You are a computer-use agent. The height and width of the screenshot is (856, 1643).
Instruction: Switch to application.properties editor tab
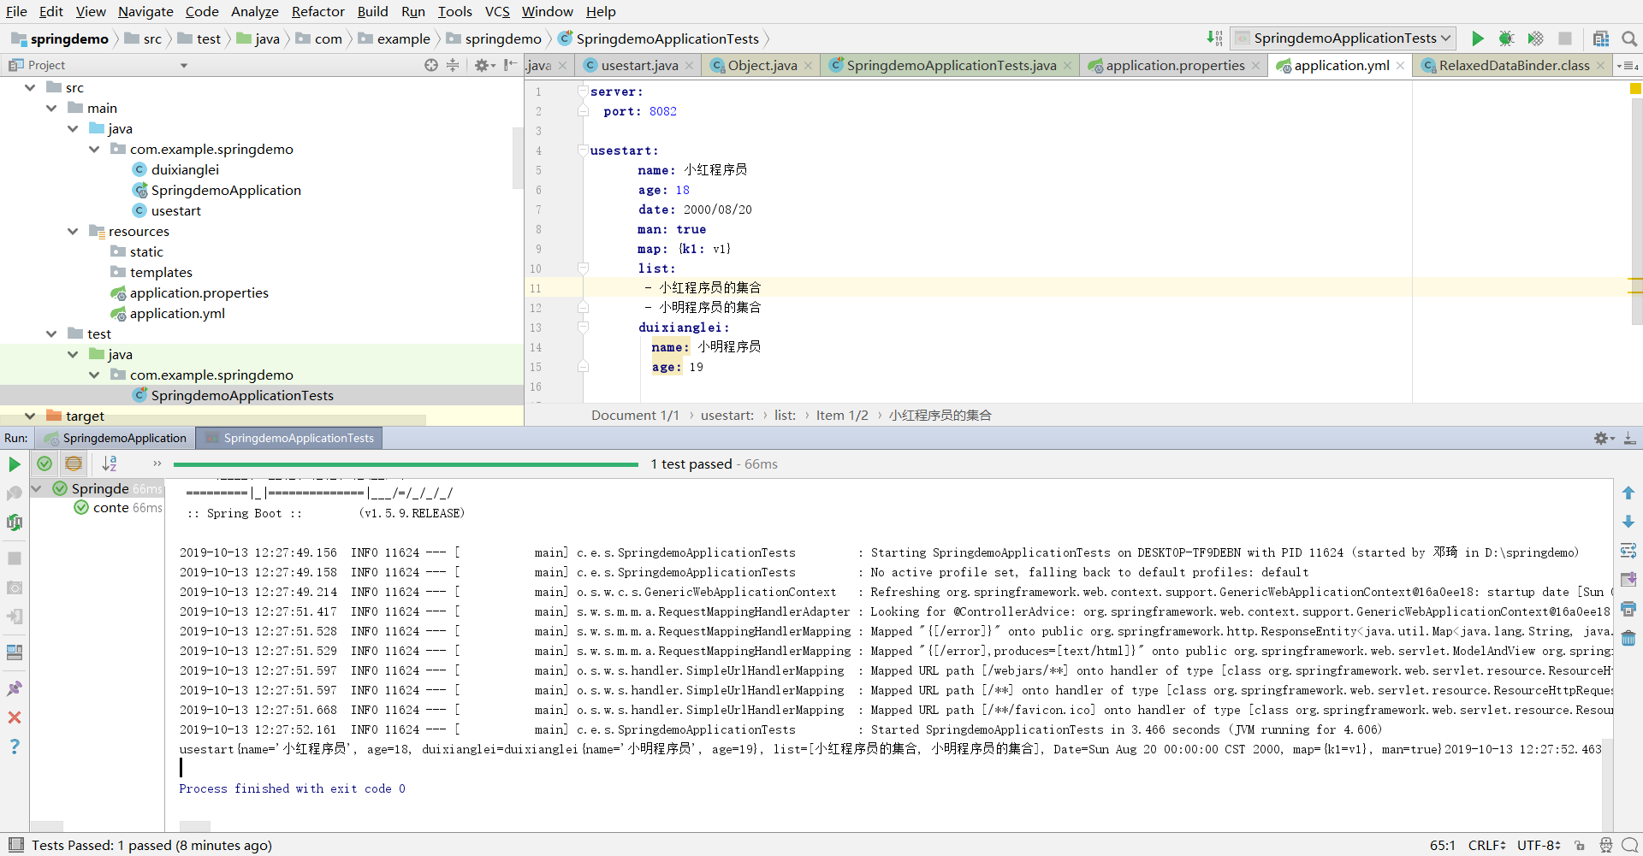point(1174,66)
